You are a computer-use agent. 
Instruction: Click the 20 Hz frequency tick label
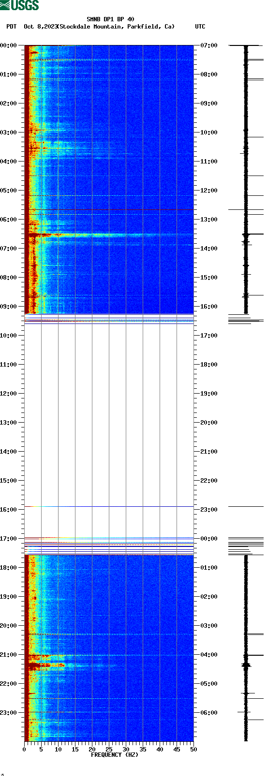pyautogui.click(x=92, y=750)
